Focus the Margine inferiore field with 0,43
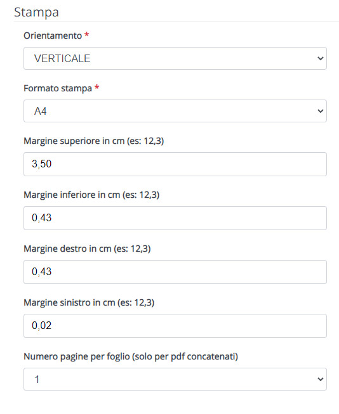 175,218
